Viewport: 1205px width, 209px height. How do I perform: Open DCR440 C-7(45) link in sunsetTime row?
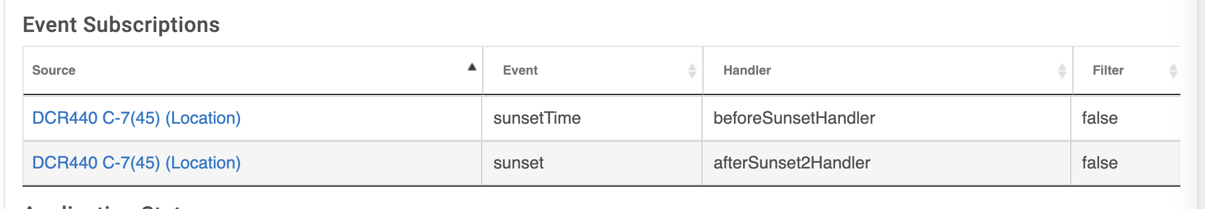click(136, 118)
